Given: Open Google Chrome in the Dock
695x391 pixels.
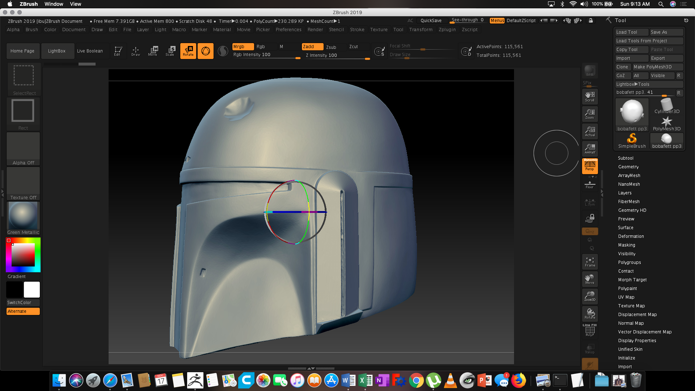Looking at the screenshot, I should (416, 381).
